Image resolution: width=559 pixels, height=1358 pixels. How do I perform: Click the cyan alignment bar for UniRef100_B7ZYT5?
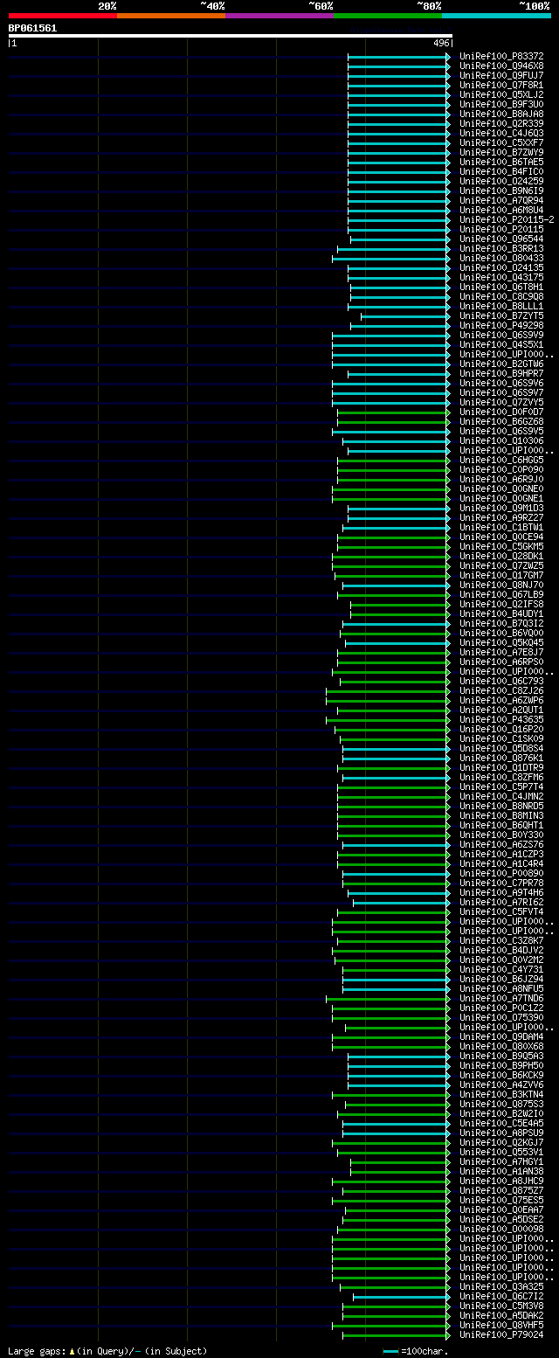pos(405,316)
